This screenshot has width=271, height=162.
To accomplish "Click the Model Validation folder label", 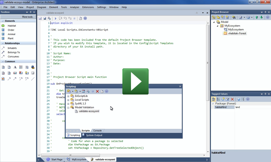I will (84, 108).
